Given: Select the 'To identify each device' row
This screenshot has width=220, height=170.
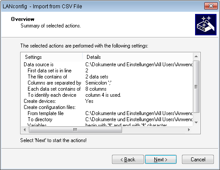Looking at the screenshot, I should (107, 95).
